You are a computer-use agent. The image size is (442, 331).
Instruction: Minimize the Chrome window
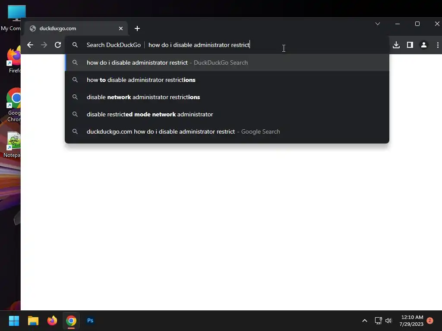398,24
